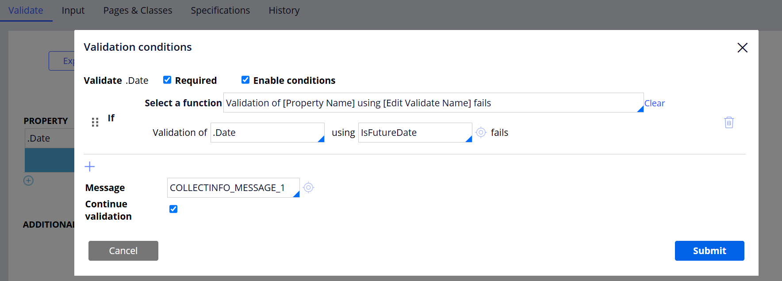Click the Cancel button
Screen dimensions: 782x281
123,251
